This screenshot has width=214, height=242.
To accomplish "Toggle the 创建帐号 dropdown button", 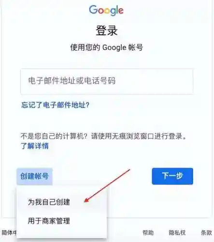I will (x=34, y=176).
